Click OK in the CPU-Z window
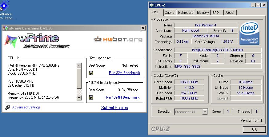The image size is (269, 137). [x=254, y=129]
